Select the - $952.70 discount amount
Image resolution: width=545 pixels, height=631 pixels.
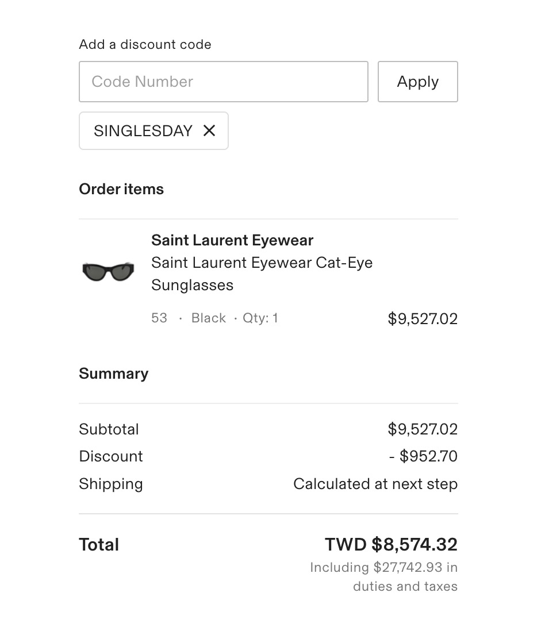pyautogui.click(x=423, y=456)
